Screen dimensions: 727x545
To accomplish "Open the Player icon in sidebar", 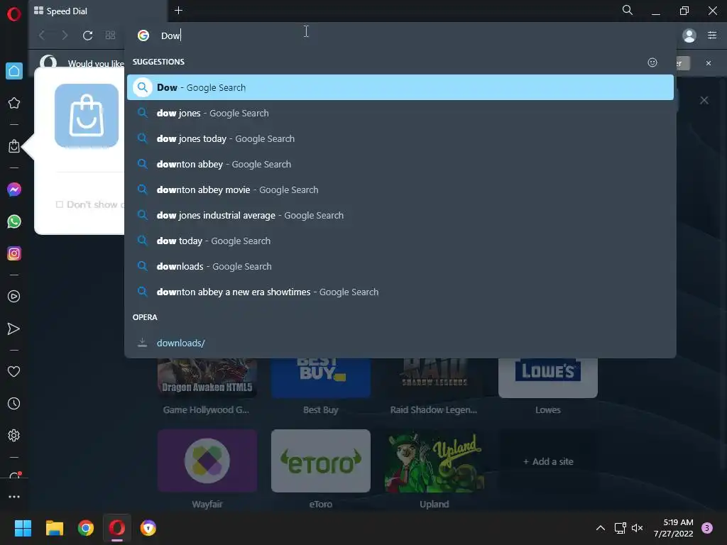I will coord(14,297).
